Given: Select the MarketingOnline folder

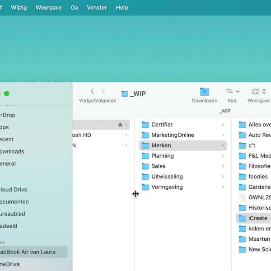Looking at the screenshot, I should coord(173,135).
